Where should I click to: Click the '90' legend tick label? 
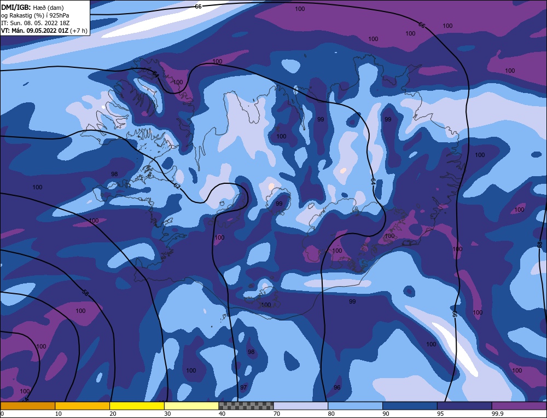pos(386,414)
